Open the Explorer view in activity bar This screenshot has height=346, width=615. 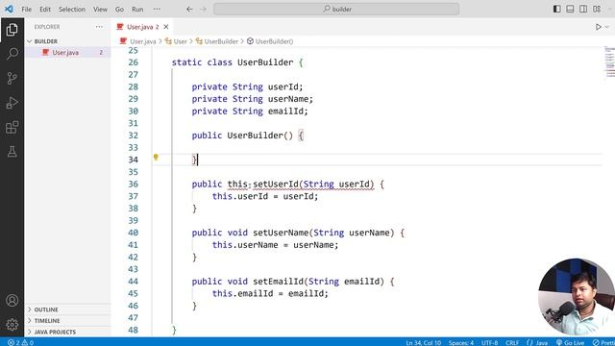pos(12,30)
